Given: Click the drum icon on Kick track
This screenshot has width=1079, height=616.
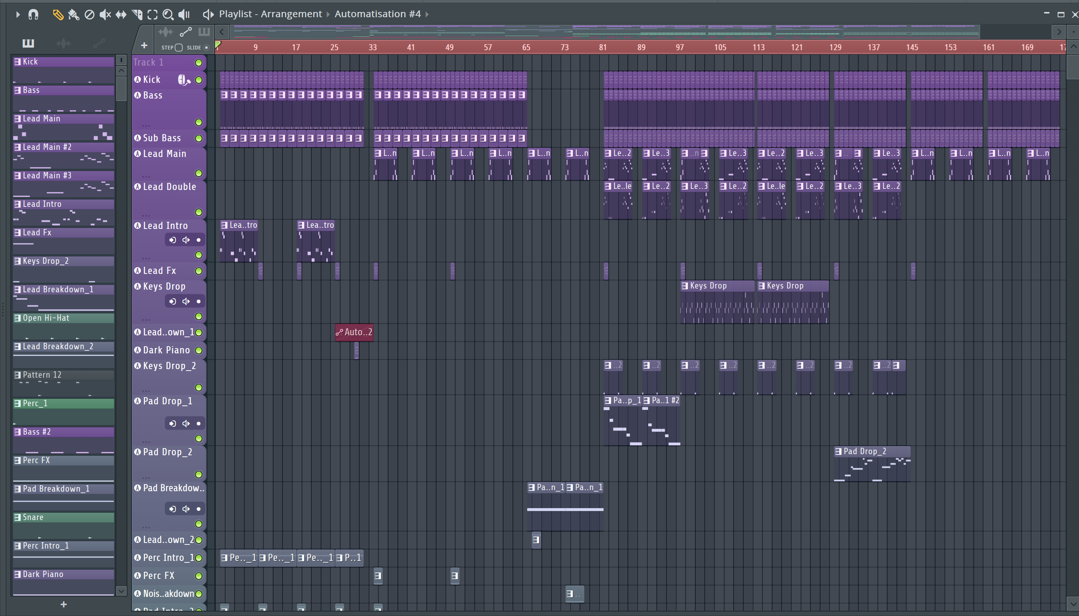Looking at the screenshot, I should click(184, 79).
